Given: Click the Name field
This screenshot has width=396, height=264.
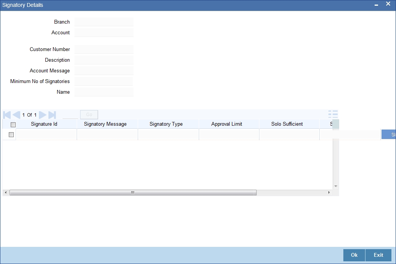Looking at the screenshot, I should point(104,92).
